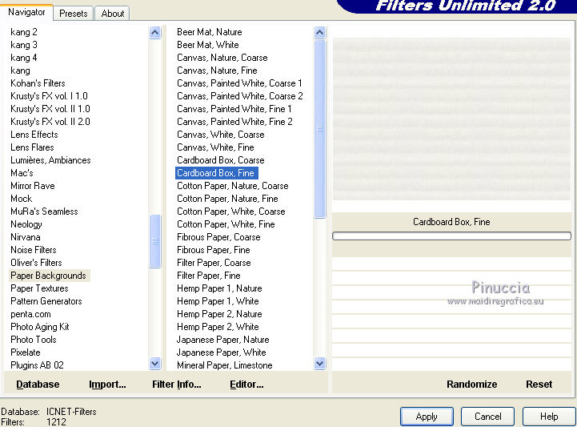Select 'Hemp Paper 2, White'

[x=218, y=327]
